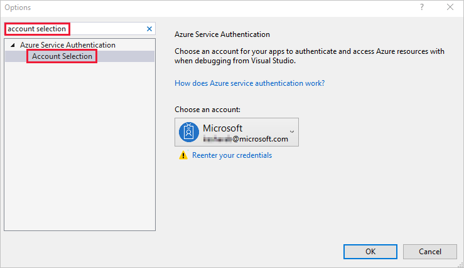Confirm with the OK button
Screen dimensions: 464x268
pyautogui.click(x=370, y=252)
